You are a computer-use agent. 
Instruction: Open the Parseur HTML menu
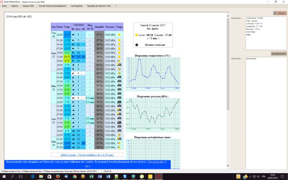point(28,6)
